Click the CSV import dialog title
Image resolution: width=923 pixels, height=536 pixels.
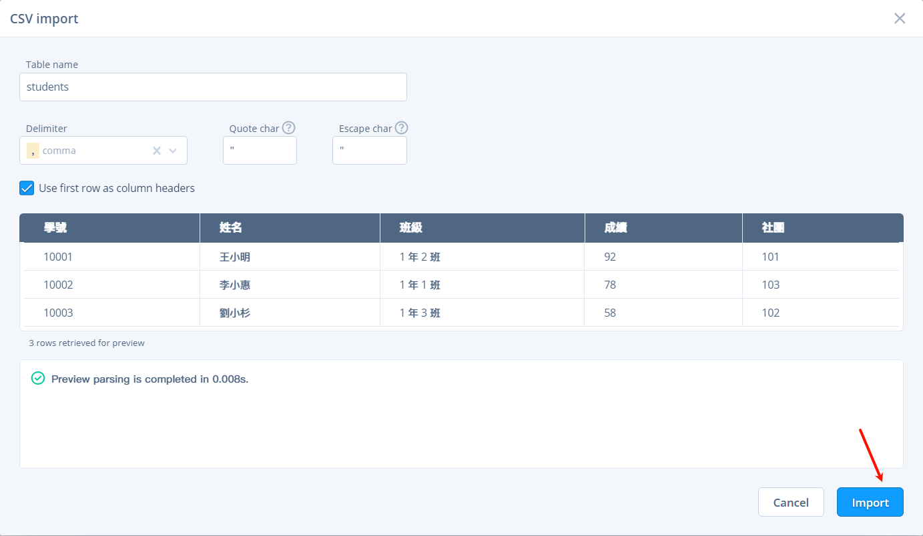pos(44,19)
